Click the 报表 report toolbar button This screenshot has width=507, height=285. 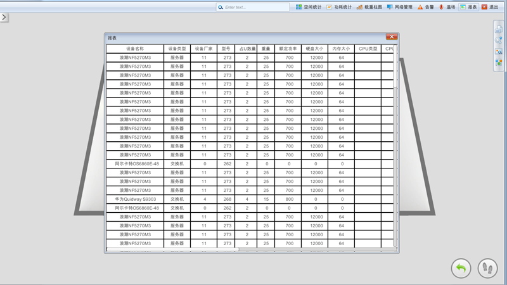(468, 7)
